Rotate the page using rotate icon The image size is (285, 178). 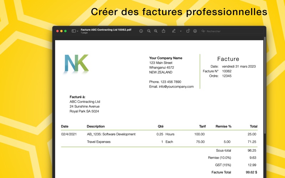point(188,31)
